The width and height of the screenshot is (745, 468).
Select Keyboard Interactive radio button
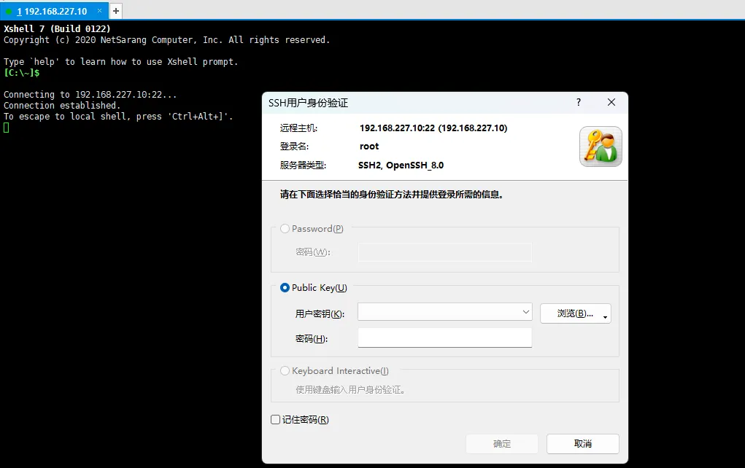285,371
